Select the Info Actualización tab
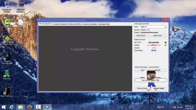The width and height of the screenshot is (196, 110). pyautogui.click(x=45, y=24)
